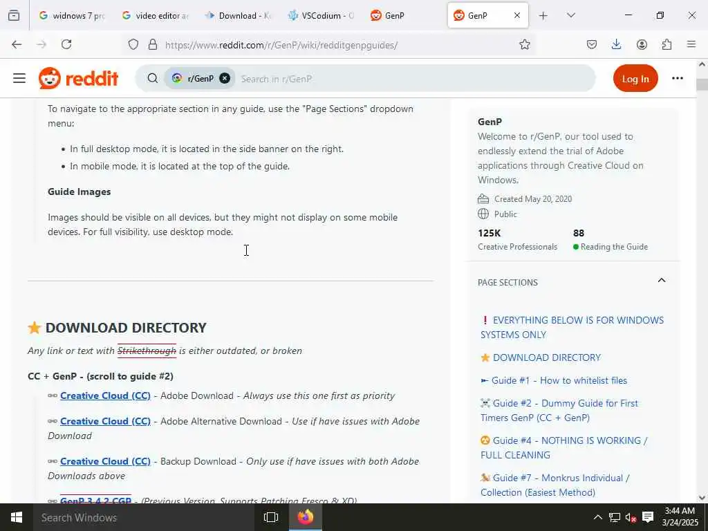Click the '125K' member count
Image resolution: width=708 pixels, height=531 pixels.
[490, 233]
